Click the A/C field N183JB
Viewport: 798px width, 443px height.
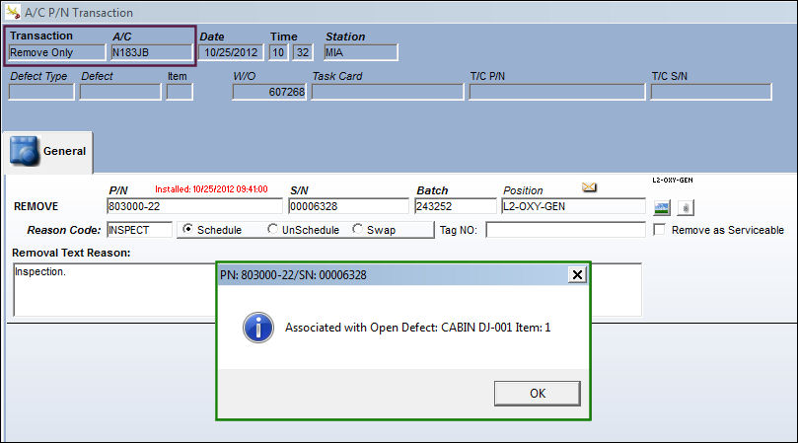tap(152, 52)
